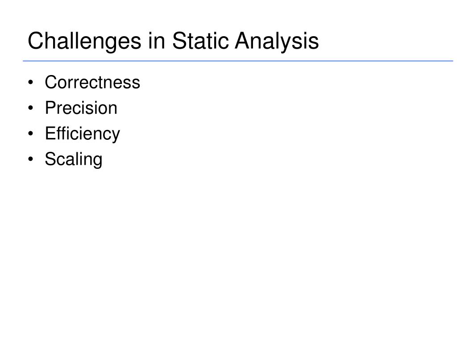The image size is (457, 343).
Task: Click the right end of the blue divider line
Action: [x=452, y=61]
